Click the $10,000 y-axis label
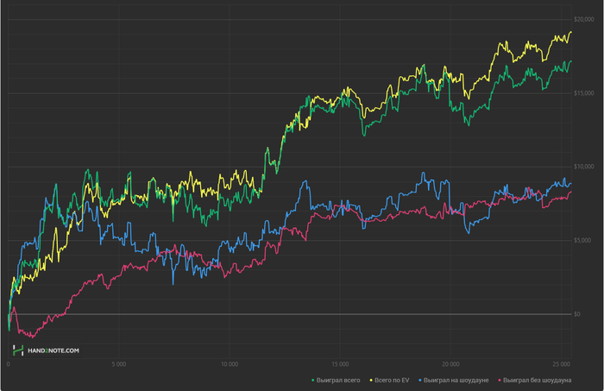 pyautogui.click(x=582, y=167)
